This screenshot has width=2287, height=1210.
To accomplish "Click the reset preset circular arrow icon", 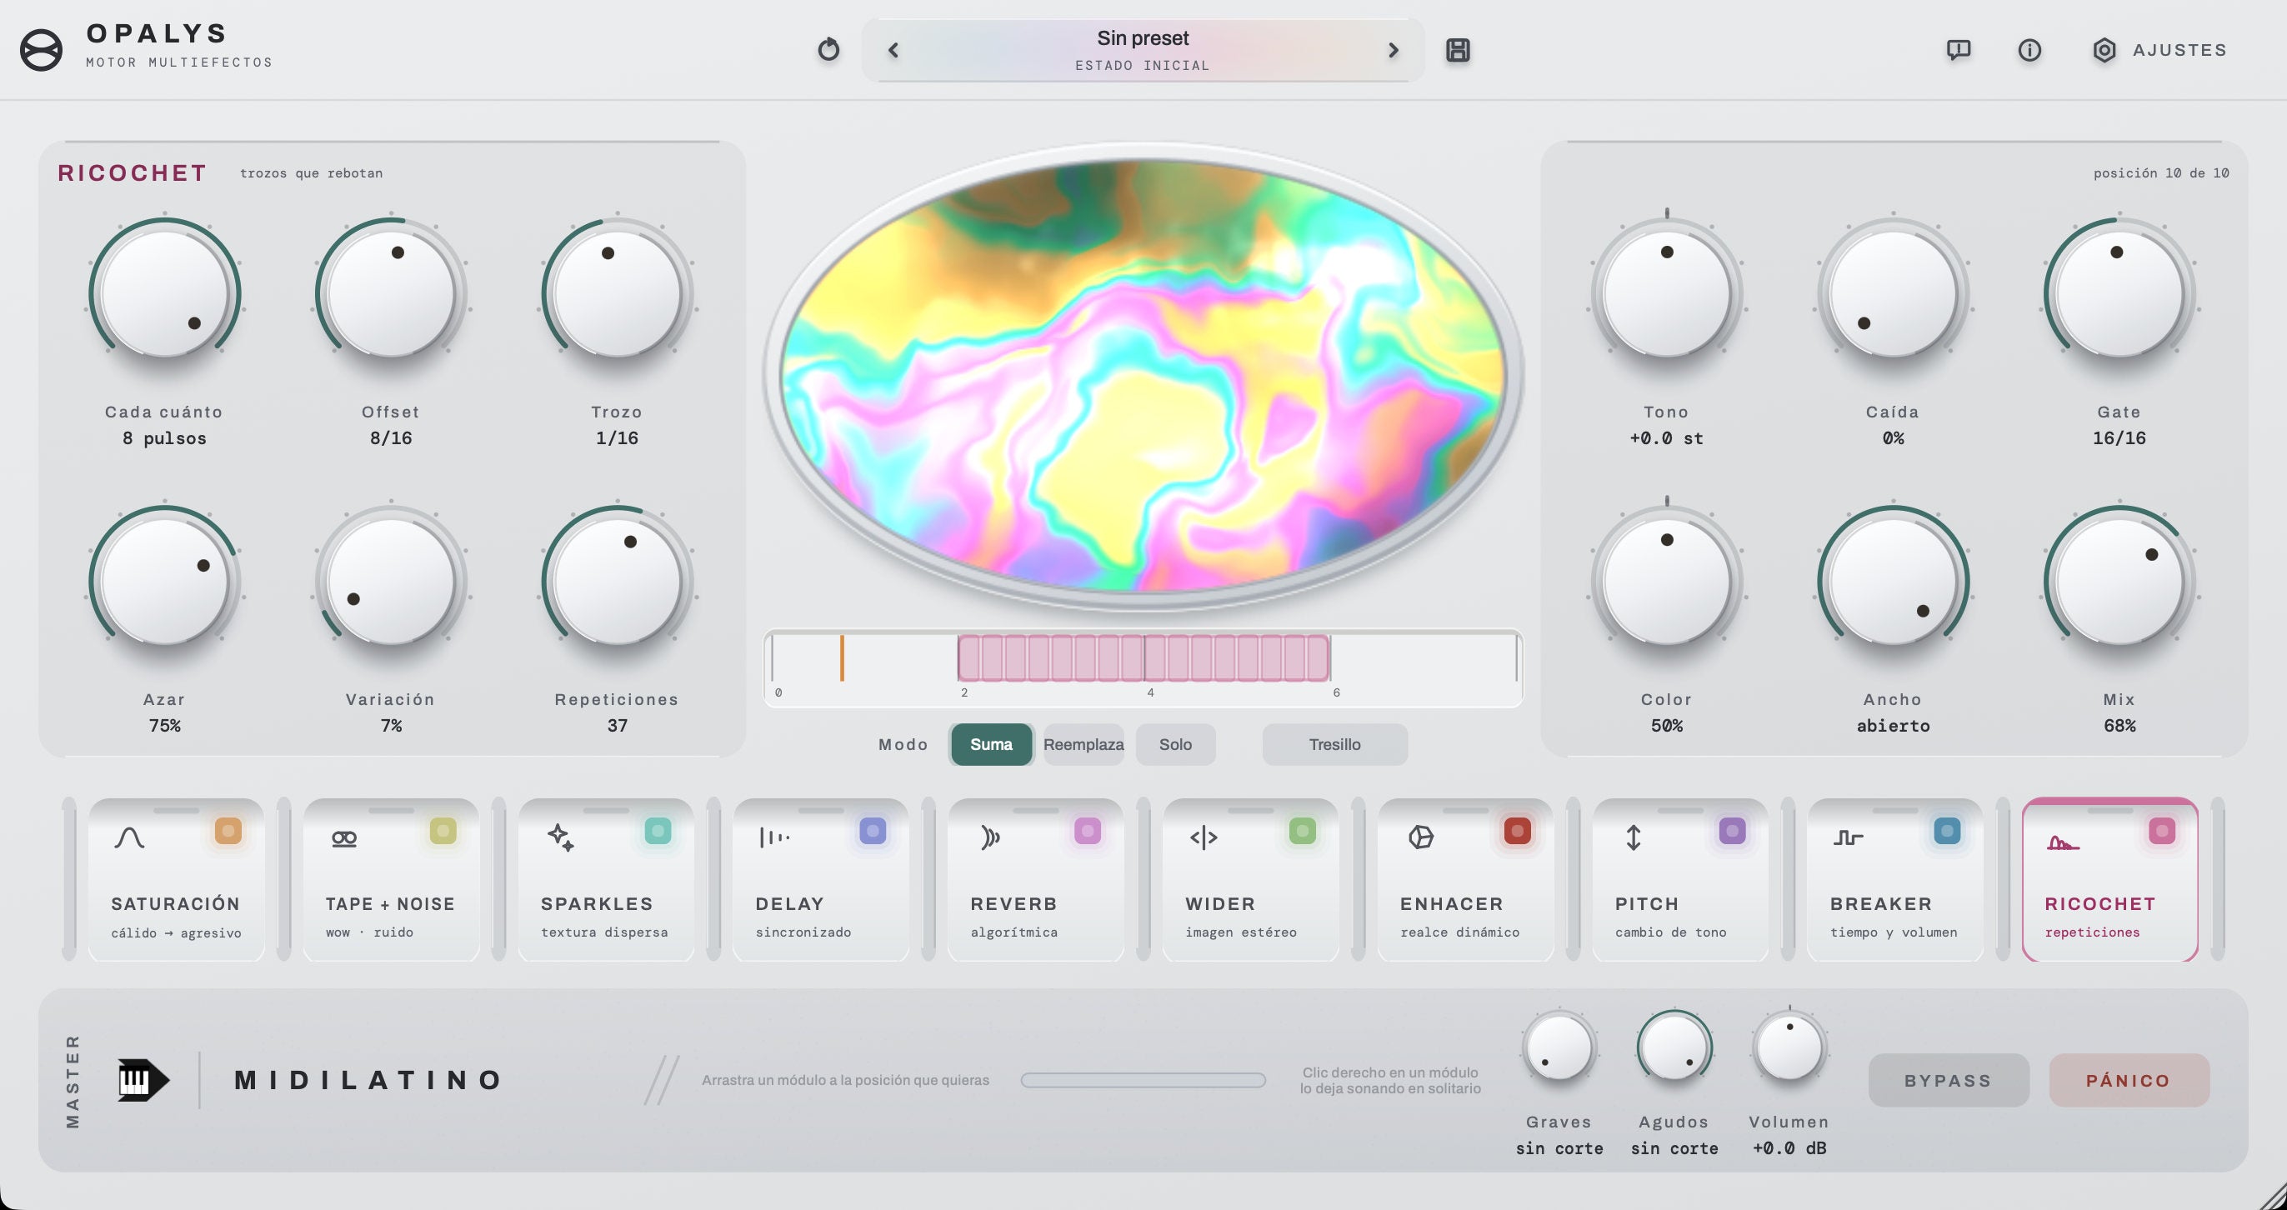I will pos(828,50).
